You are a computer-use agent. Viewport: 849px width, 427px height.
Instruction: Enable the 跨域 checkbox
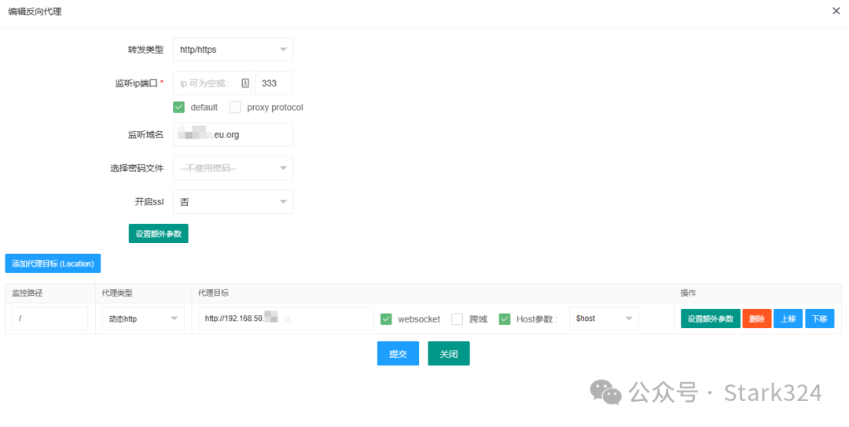[457, 319]
